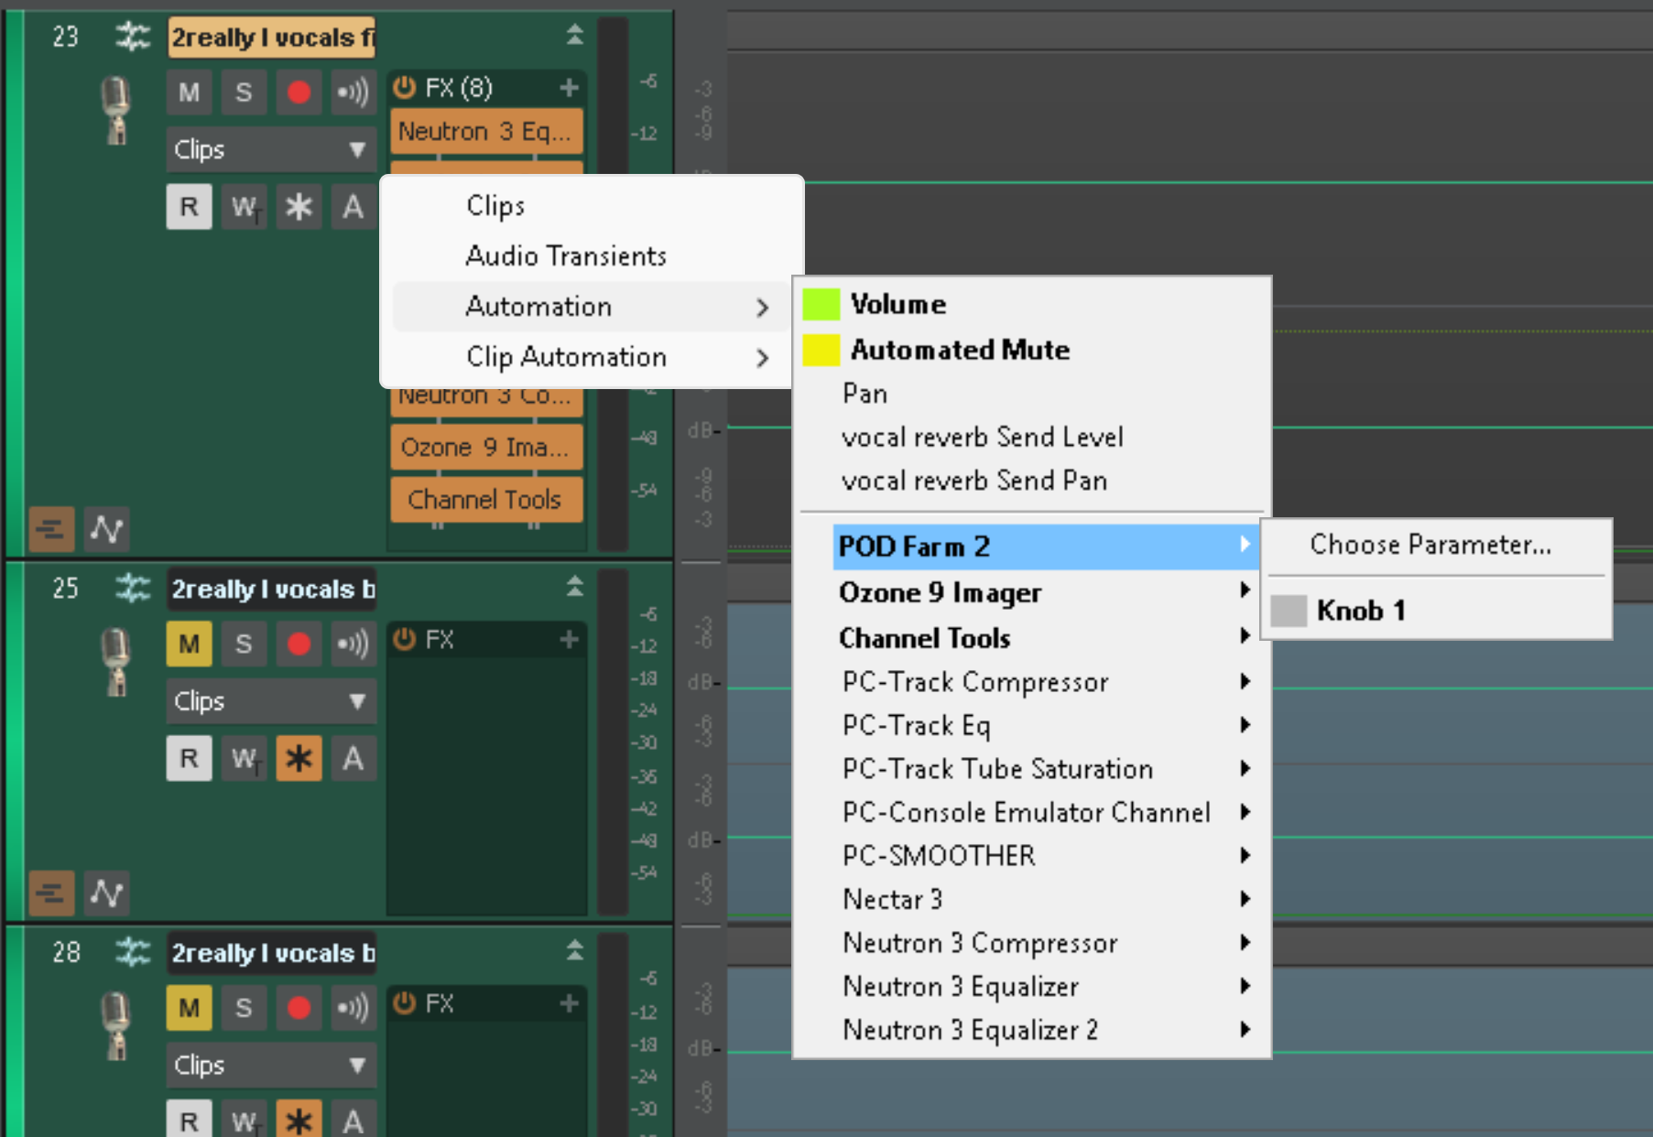Arm recording on track 23

coord(299,92)
